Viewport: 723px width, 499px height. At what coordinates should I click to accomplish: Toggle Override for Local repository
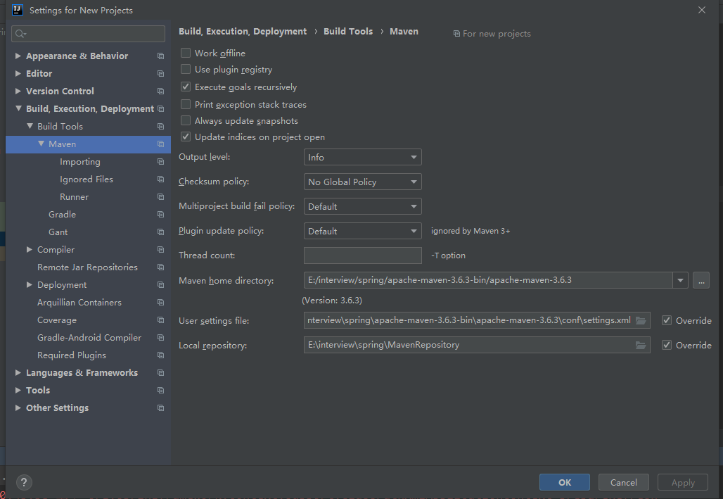pyautogui.click(x=666, y=345)
